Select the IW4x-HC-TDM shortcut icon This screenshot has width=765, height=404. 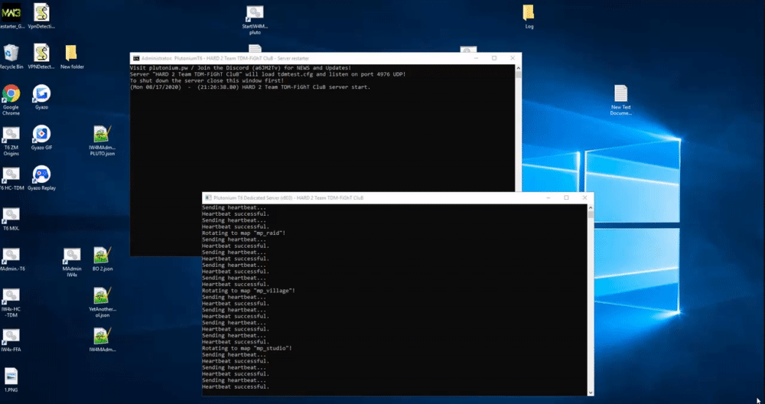point(11,303)
